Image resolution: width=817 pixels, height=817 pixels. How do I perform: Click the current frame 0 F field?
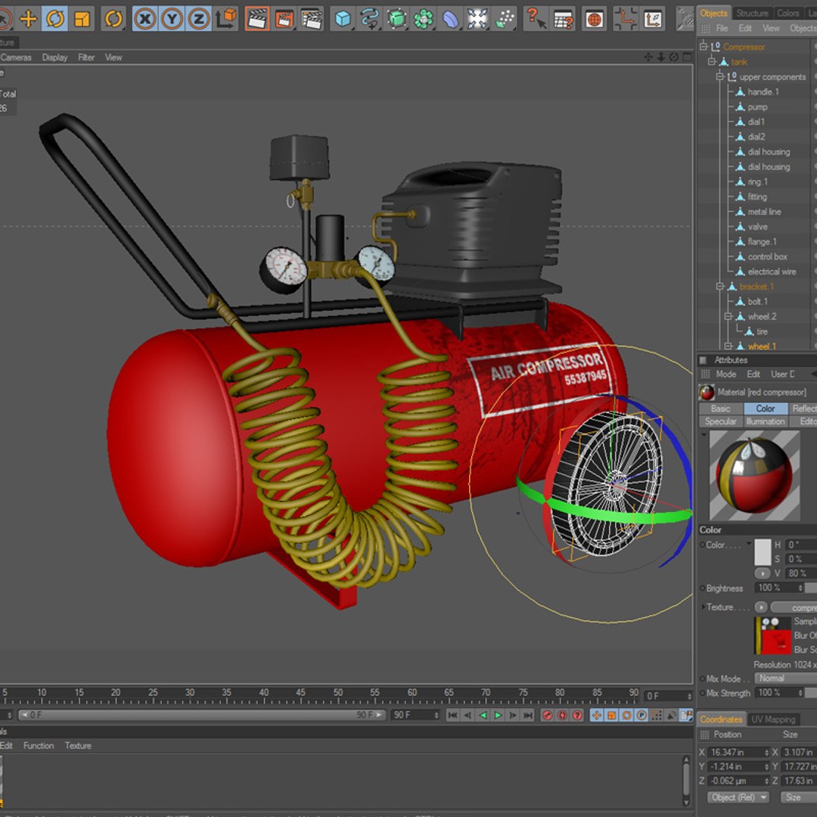669,696
